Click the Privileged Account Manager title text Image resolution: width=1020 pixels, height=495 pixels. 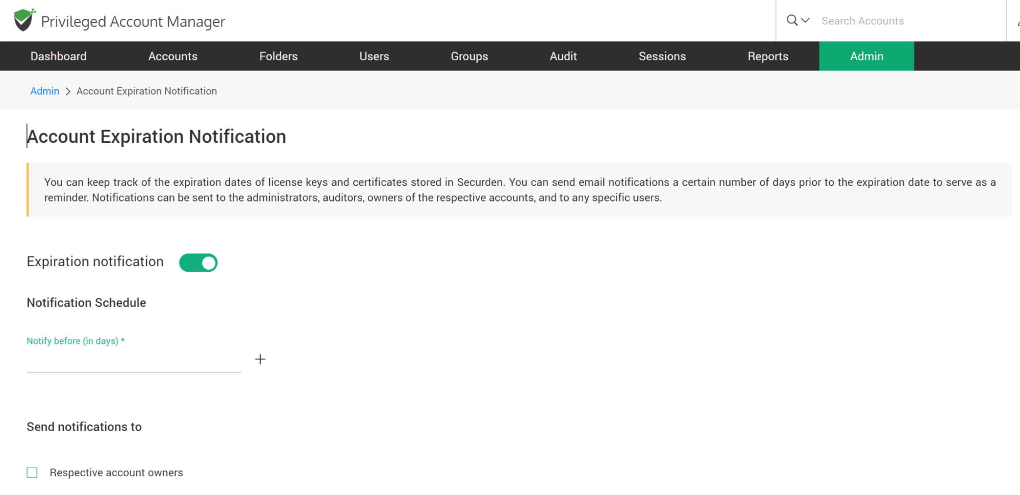[133, 21]
